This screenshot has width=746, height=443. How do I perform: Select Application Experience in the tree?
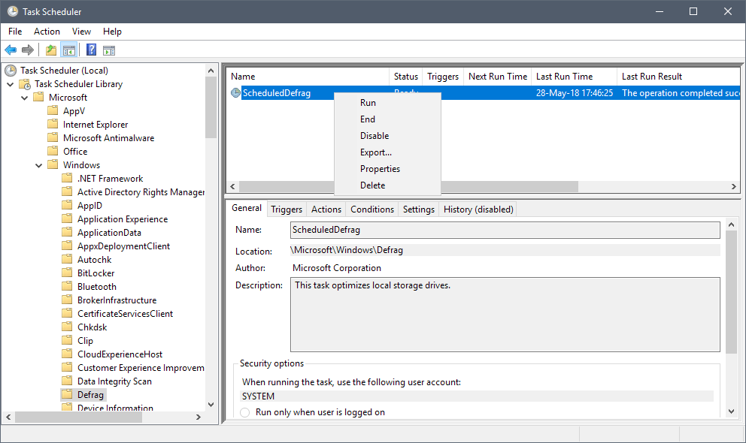tap(123, 219)
